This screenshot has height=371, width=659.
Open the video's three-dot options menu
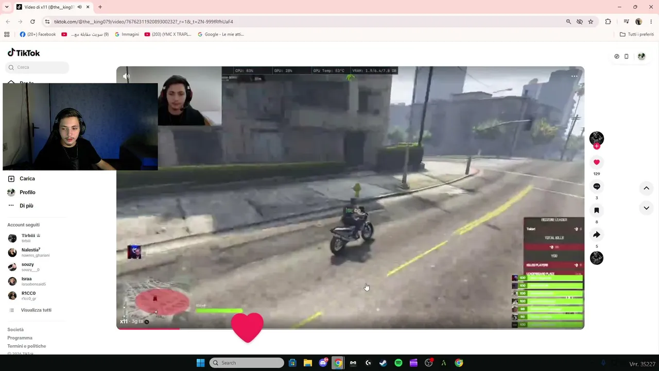coord(574,76)
